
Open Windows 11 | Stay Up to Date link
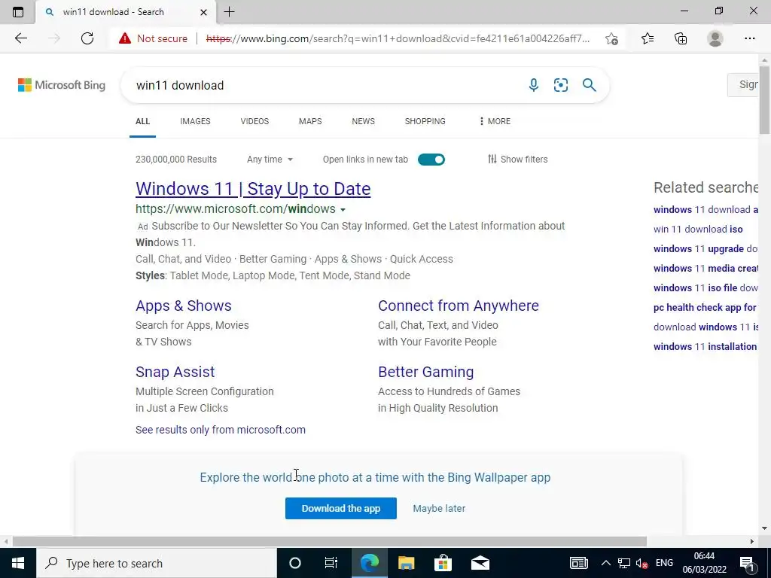(253, 189)
